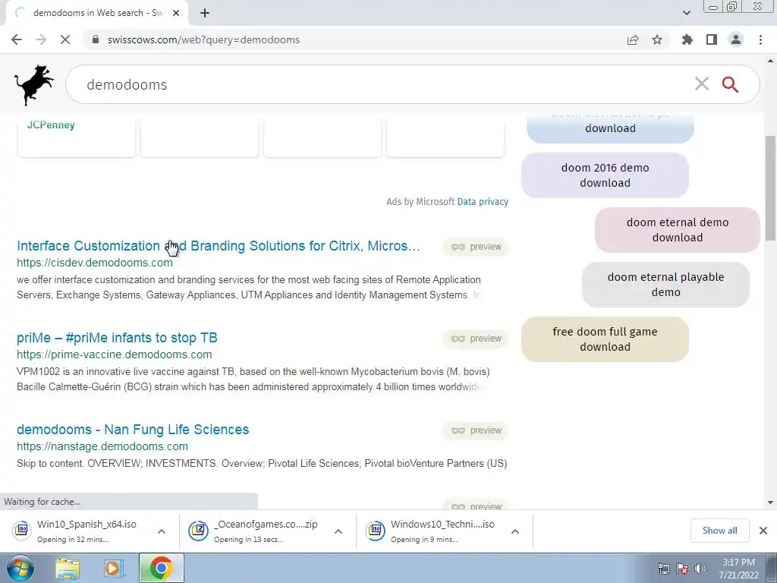
Task: Select doom 2016 demo download suggestion
Action: 605,175
